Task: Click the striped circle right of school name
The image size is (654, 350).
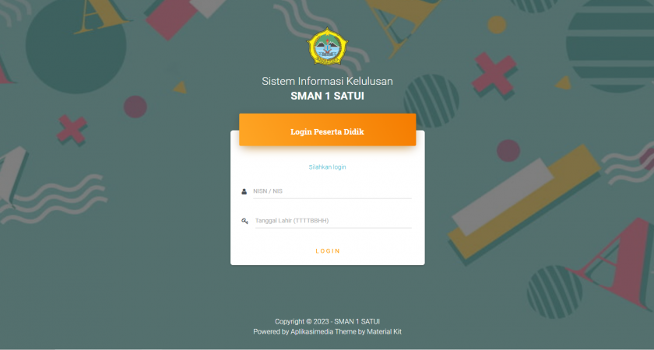Action: point(431,101)
